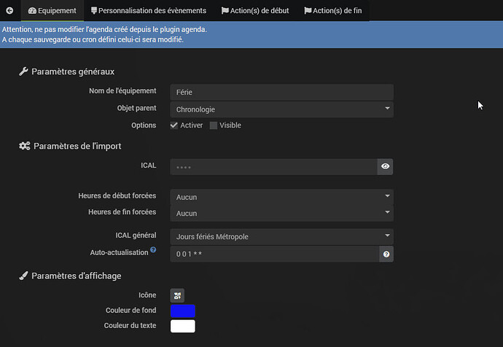Image resolution: width=503 pixels, height=347 pixels.
Task: Open the Action(s) de début tab
Action: [x=255, y=11]
